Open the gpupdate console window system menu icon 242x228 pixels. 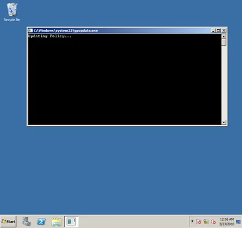[x=31, y=31]
